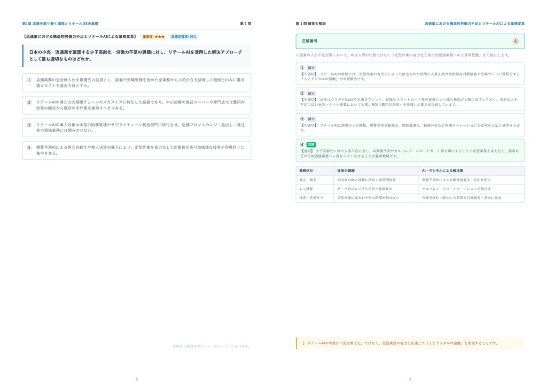The height and width of the screenshot is (387, 547).
Task: Click the lightbulb icon in the tip box
Action: pyautogui.click(x=303, y=343)
